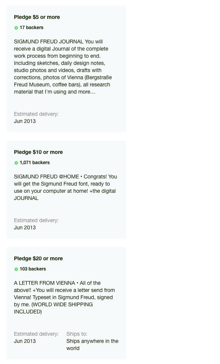This screenshot has height=364, width=220.
Task: Click the $20 tier Estimated delivery label
Action: pos(36,334)
